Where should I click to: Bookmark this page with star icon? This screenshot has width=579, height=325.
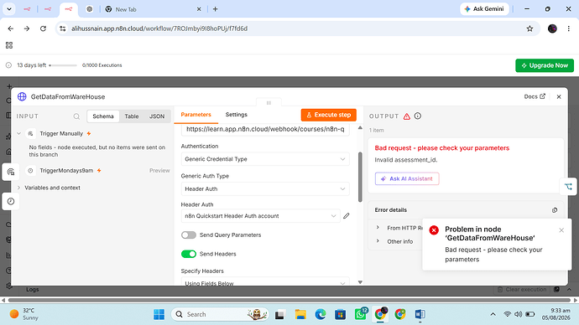click(529, 28)
